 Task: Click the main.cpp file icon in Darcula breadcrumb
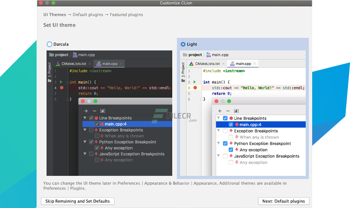click(x=75, y=55)
